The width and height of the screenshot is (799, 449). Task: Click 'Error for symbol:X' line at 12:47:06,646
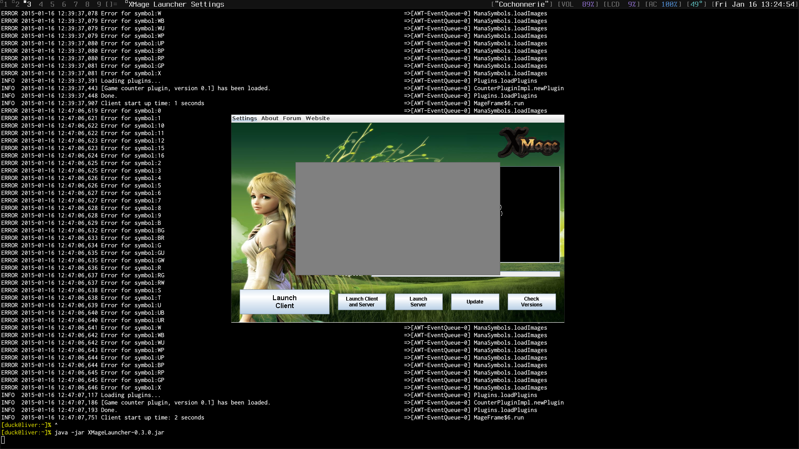coord(131,388)
